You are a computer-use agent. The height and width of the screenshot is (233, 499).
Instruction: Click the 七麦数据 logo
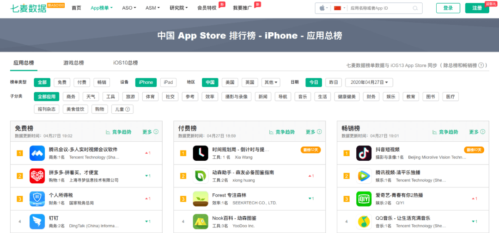coord(28,8)
